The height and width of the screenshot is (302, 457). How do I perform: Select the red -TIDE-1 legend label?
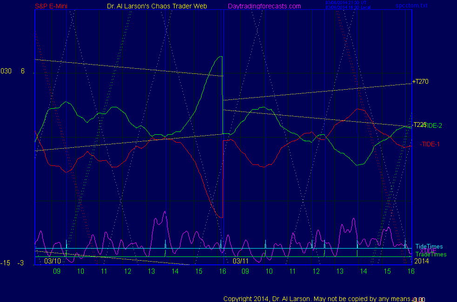(x=430, y=144)
